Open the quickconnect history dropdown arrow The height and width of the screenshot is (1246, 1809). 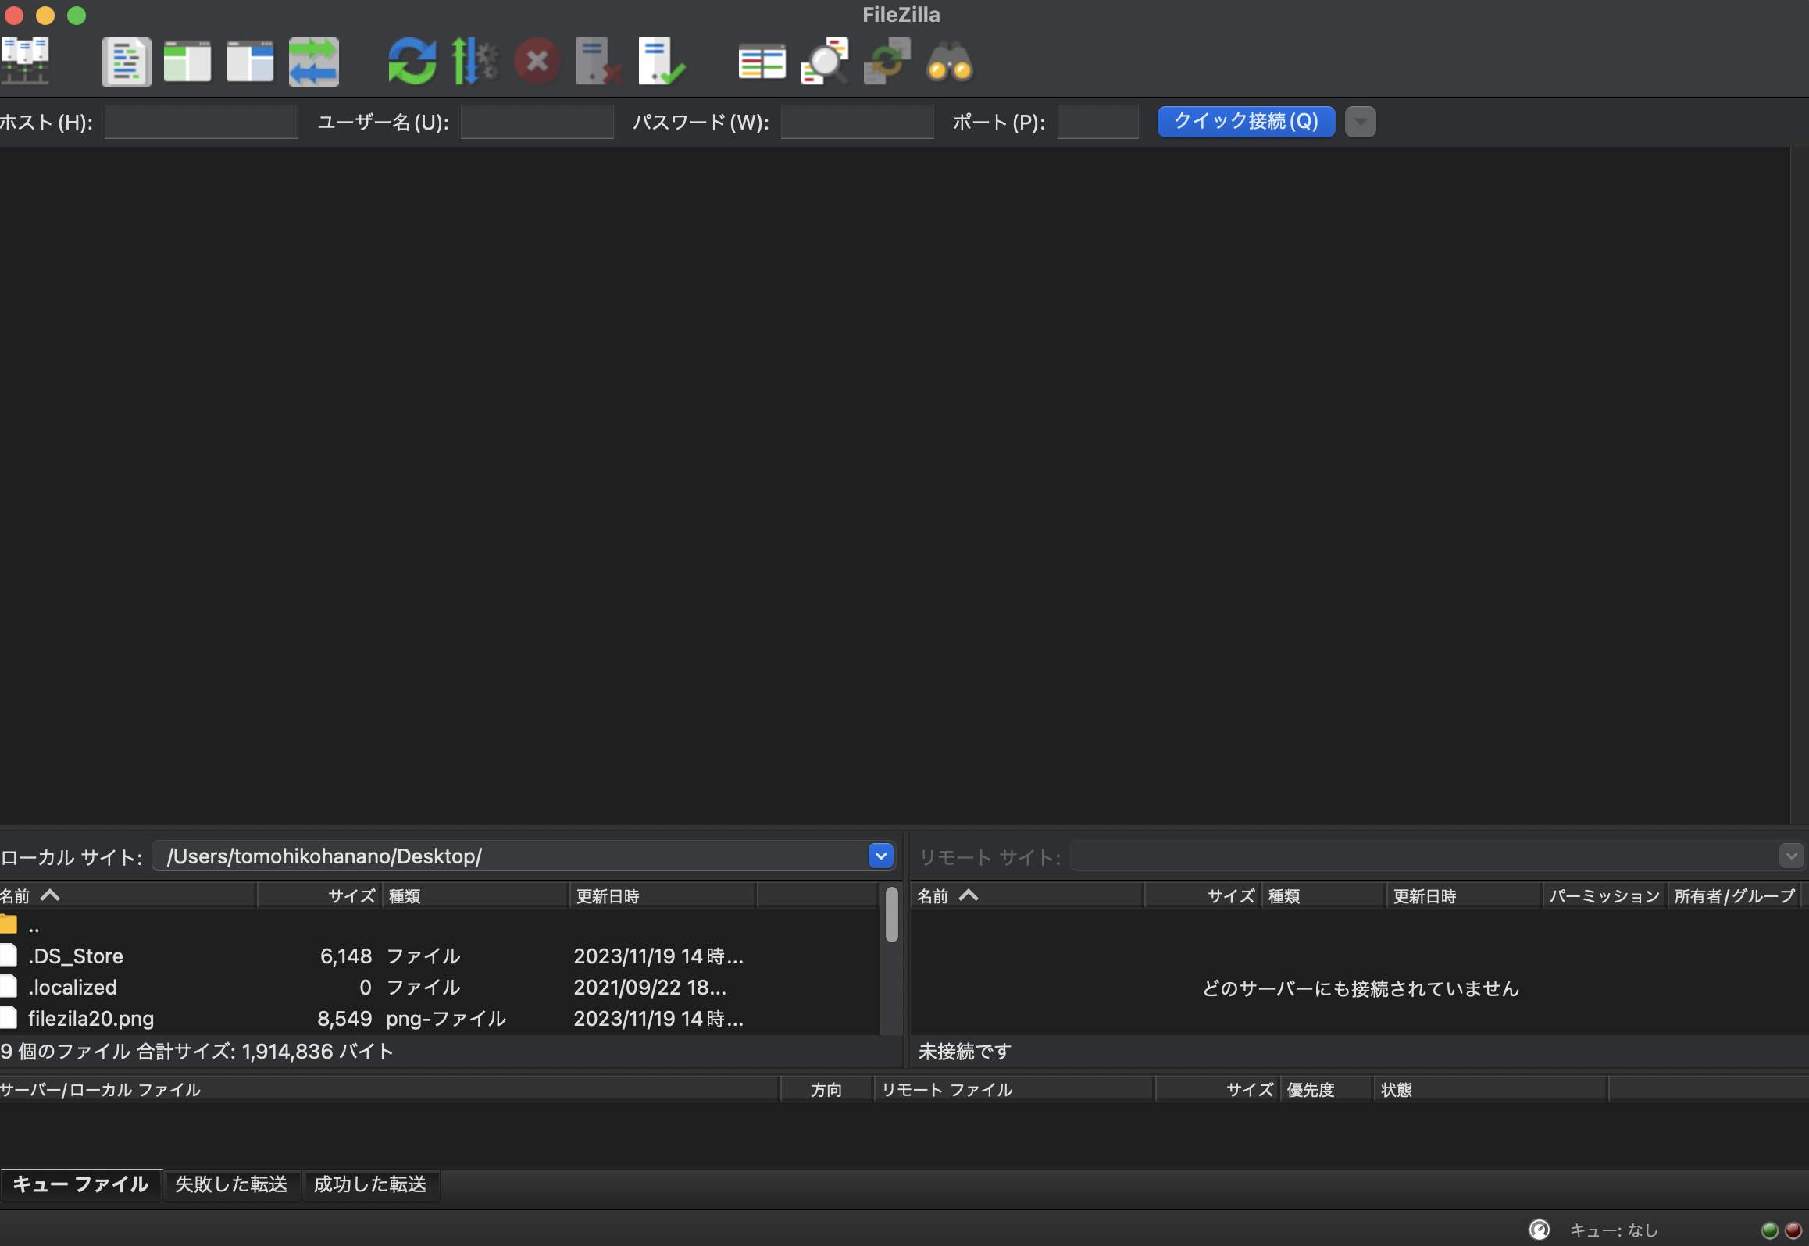(x=1361, y=122)
